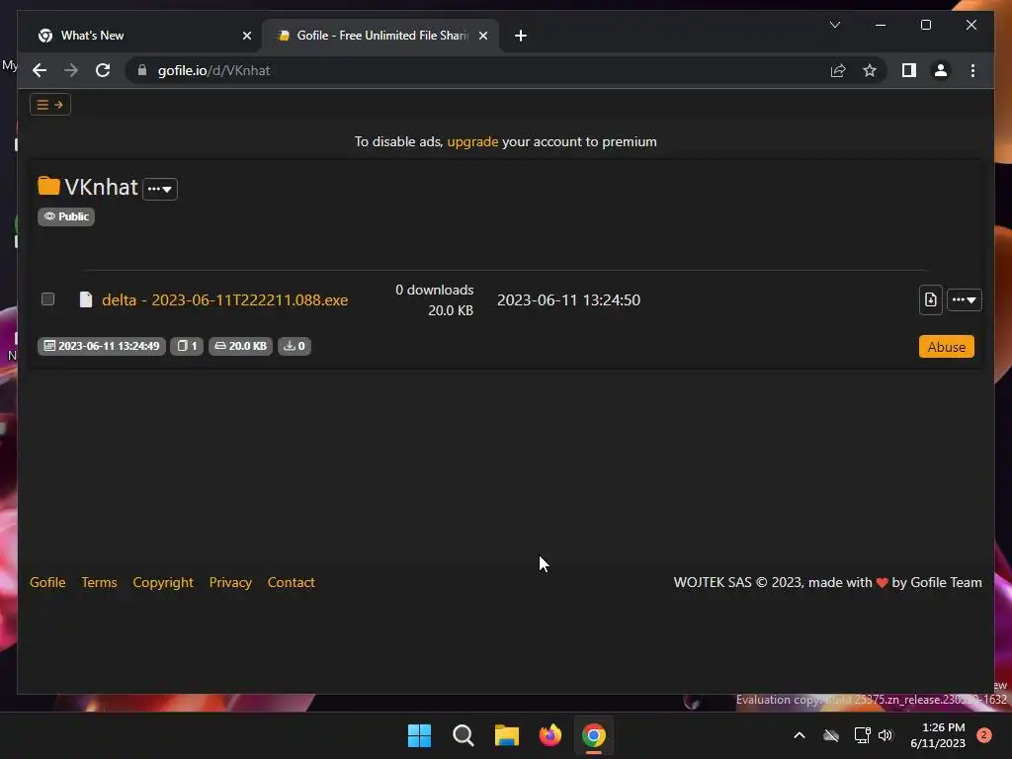Click the Chrome taskbar icon
This screenshot has height=759, width=1012.
click(594, 735)
